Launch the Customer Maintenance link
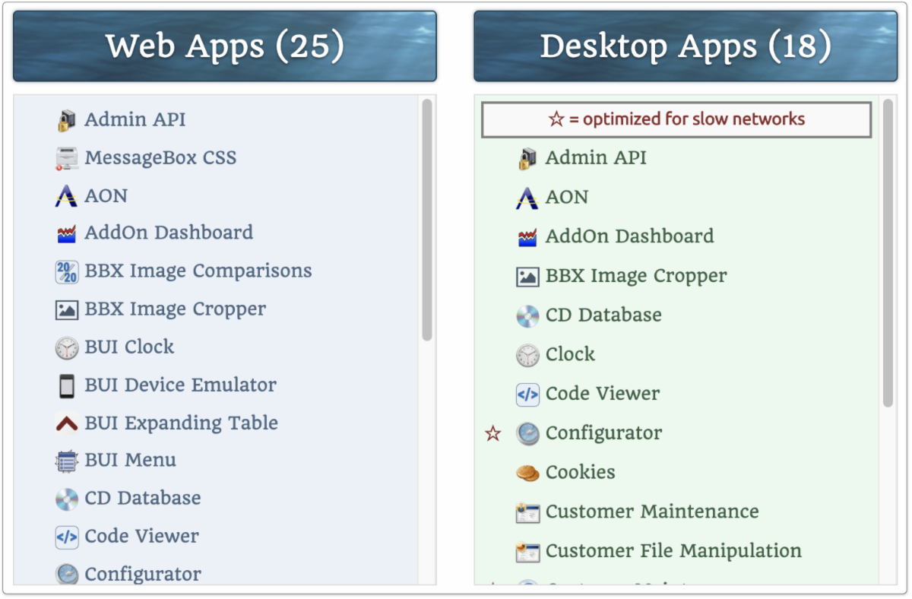Image resolution: width=912 pixels, height=599 pixels. click(652, 512)
